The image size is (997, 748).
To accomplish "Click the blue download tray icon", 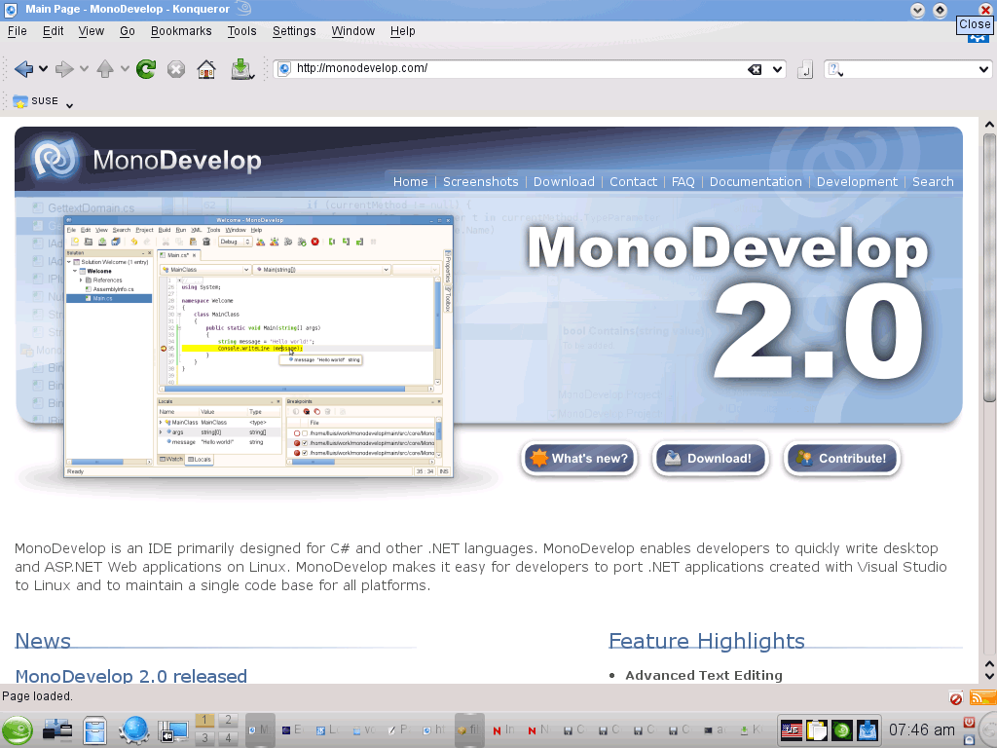I will tap(868, 730).
